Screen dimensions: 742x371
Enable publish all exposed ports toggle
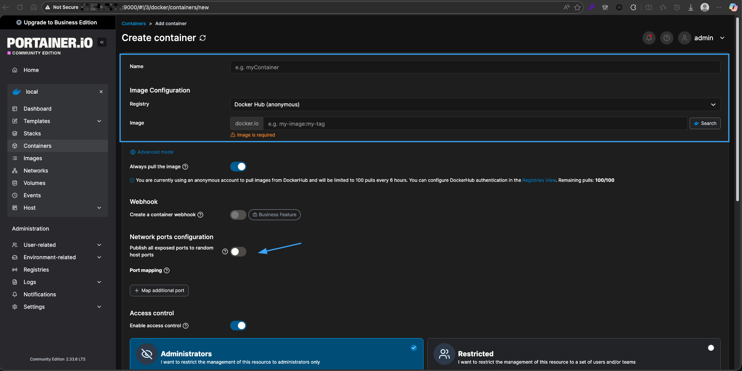(x=238, y=252)
